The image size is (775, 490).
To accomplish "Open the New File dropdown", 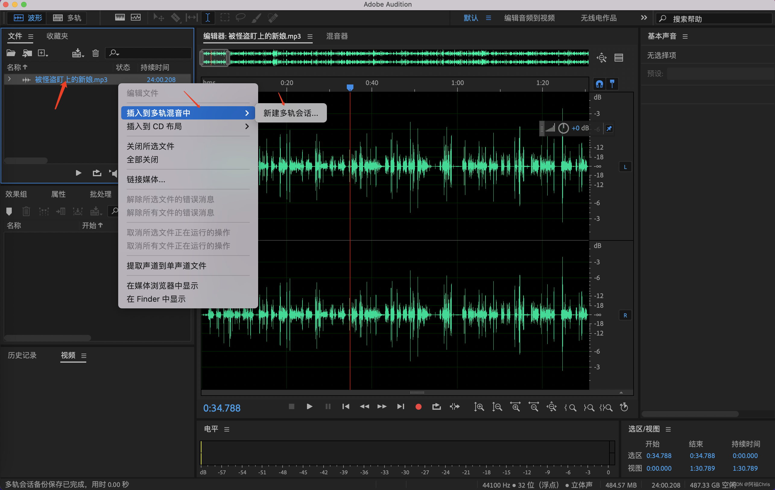I will click(43, 53).
